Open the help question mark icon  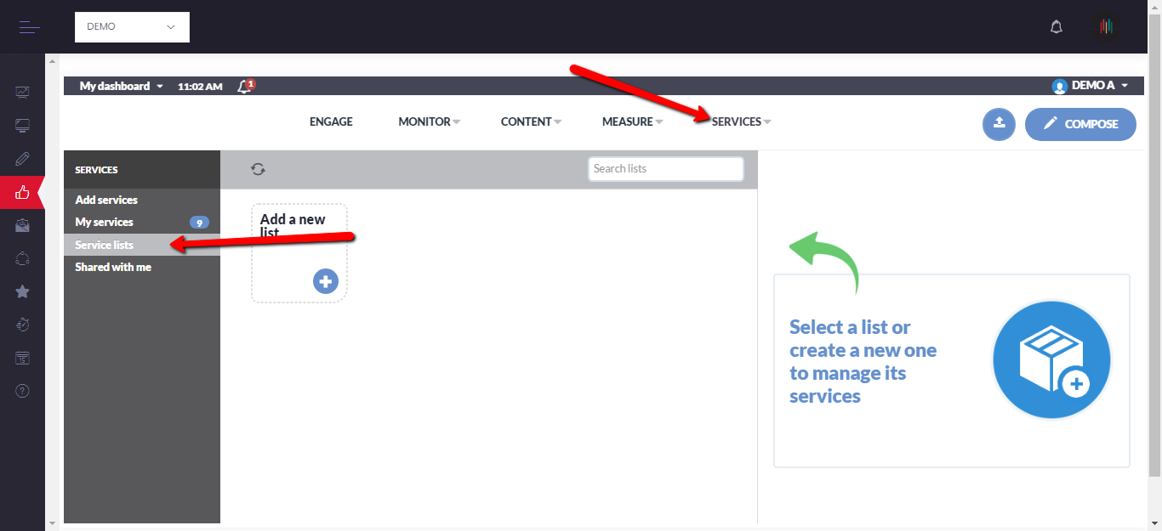click(23, 391)
